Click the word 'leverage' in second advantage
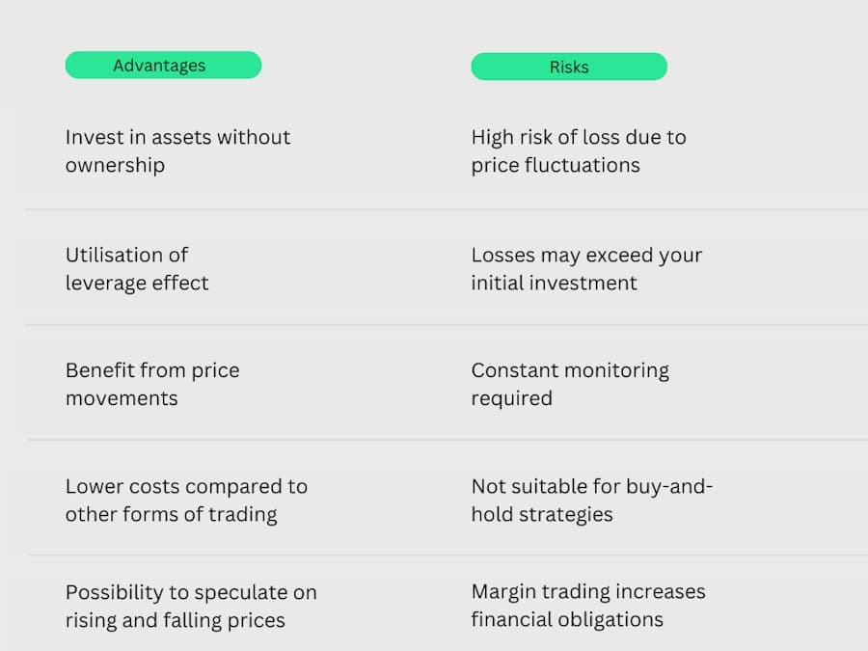Viewport: 868px width, 651px height. (105, 283)
